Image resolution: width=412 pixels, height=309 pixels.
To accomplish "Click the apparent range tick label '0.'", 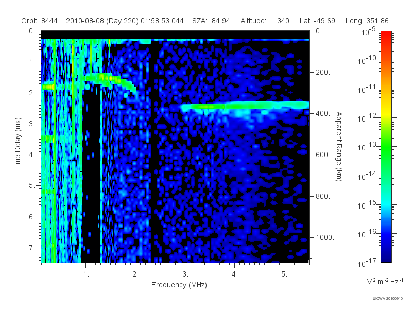I will coord(319,31).
